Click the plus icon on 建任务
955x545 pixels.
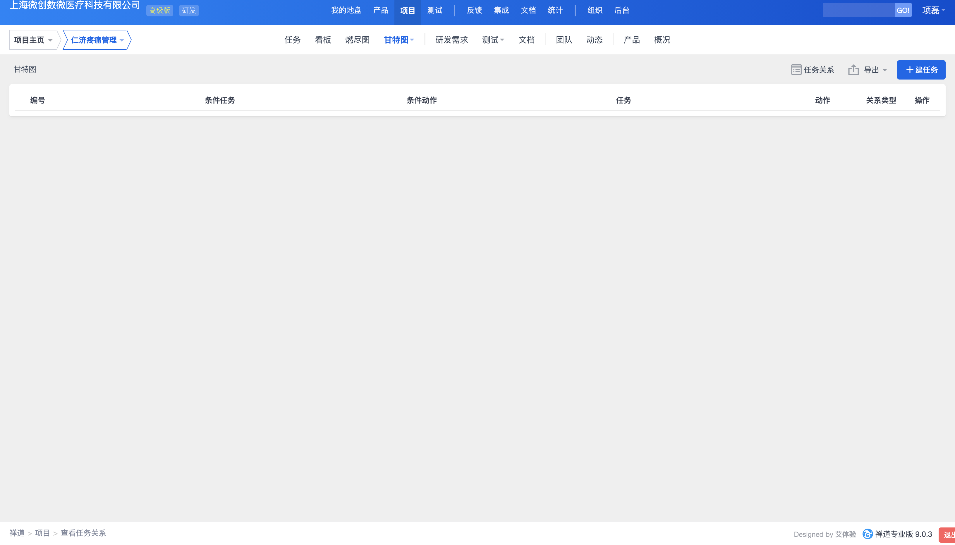909,70
